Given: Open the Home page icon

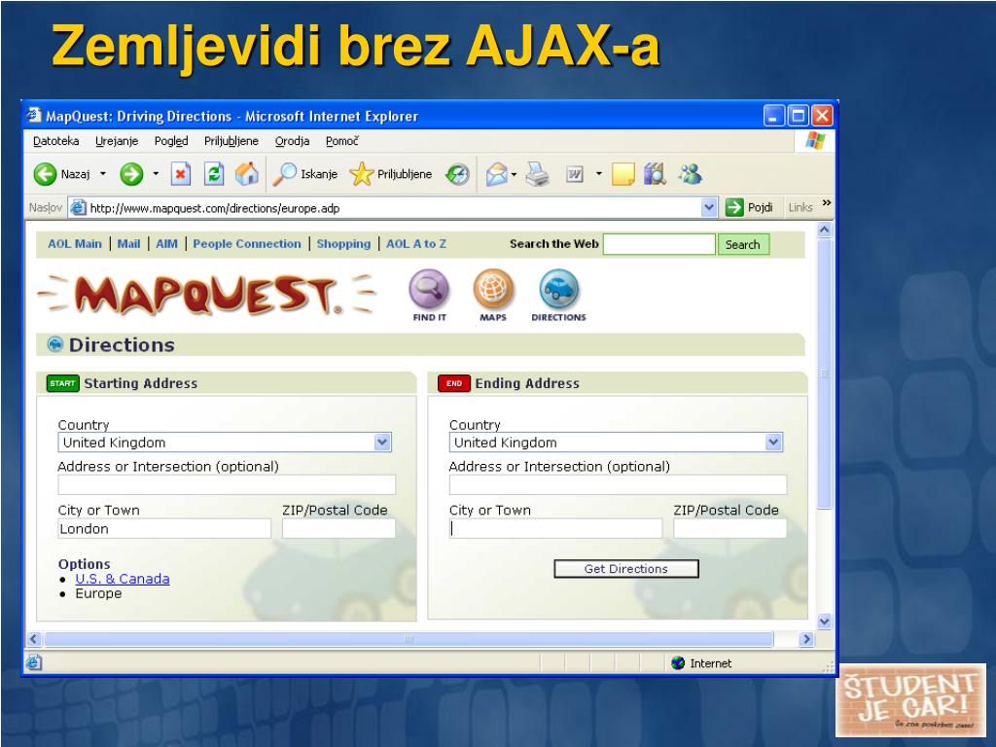Looking at the screenshot, I should (247, 174).
